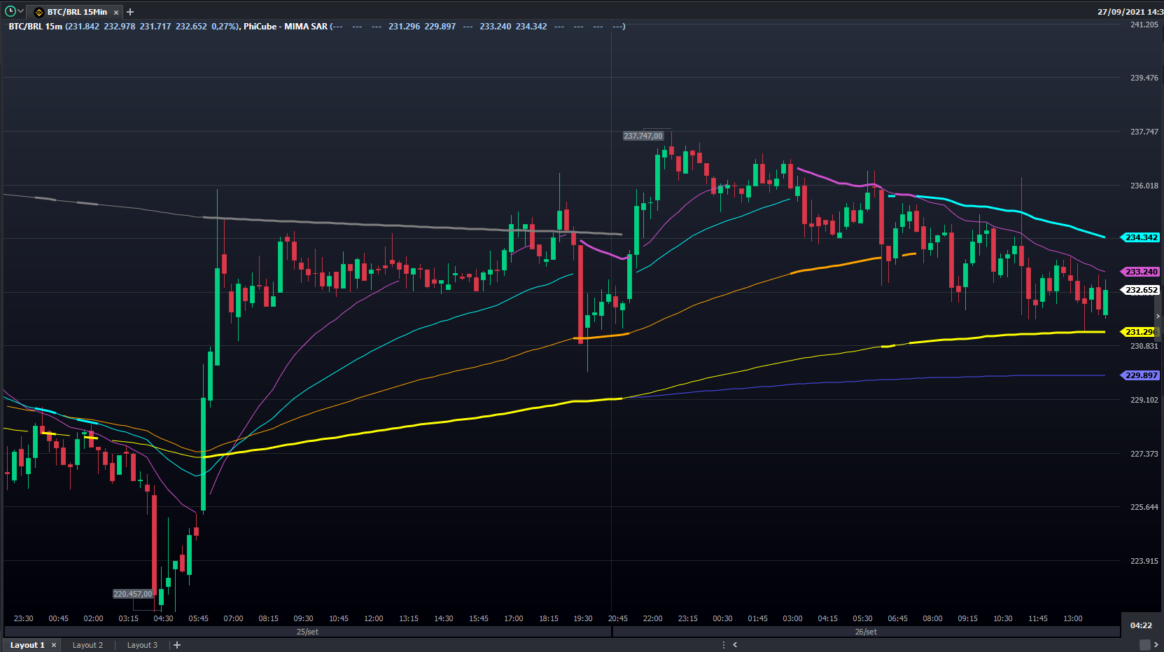Click the 13:00 time axis label
Image resolution: width=1164 pixels, height=652 pixels.
[1073, 618]
